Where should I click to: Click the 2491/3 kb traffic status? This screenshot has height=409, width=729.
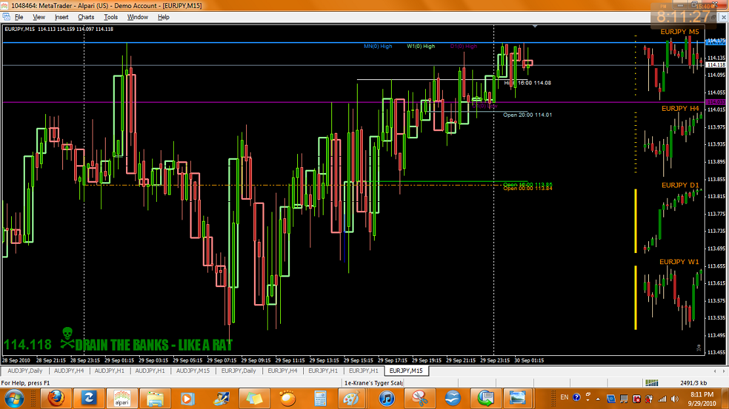click(693, 383)
